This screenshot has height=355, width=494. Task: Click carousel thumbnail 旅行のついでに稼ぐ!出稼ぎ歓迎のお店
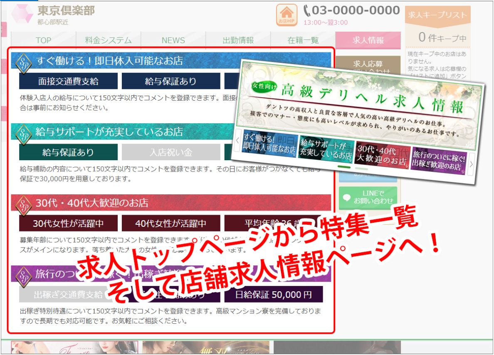438,161
